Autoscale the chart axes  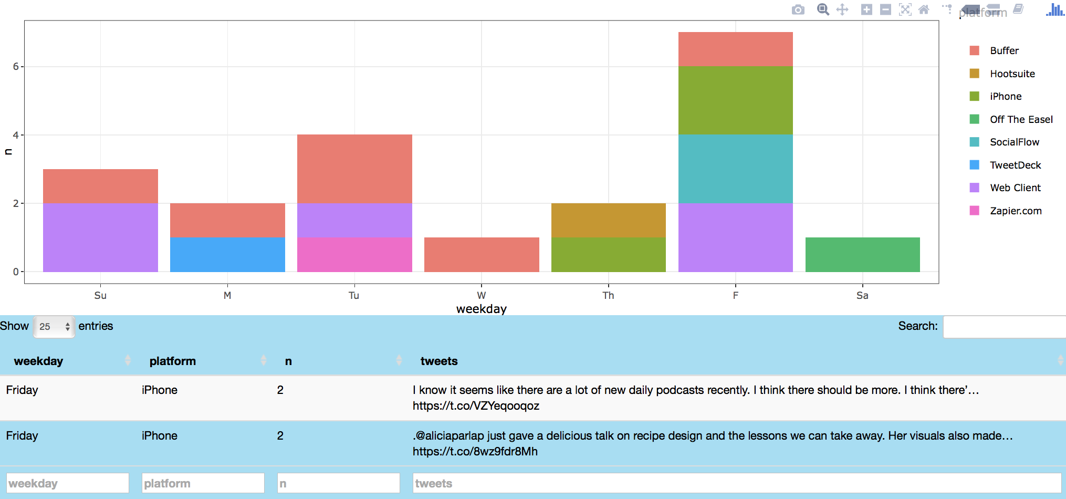905,9
